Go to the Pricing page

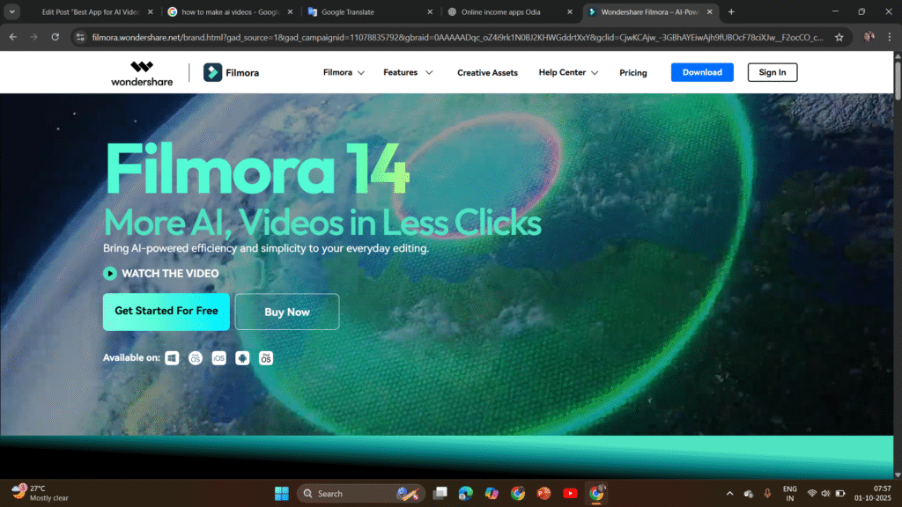tap(632, 72)
